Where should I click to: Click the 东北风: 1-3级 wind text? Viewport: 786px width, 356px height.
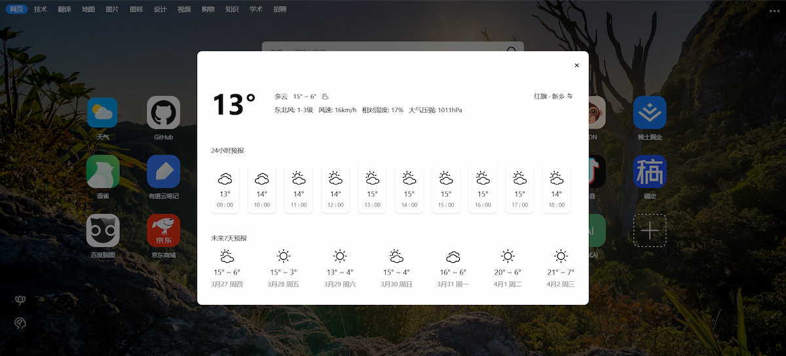[294, 110]
